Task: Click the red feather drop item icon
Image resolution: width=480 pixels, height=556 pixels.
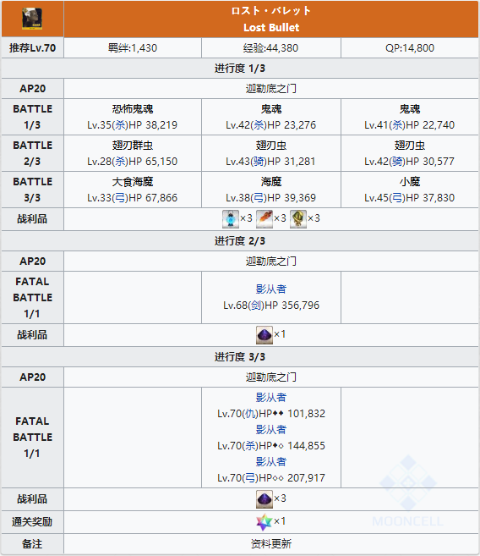Action: 265,219
